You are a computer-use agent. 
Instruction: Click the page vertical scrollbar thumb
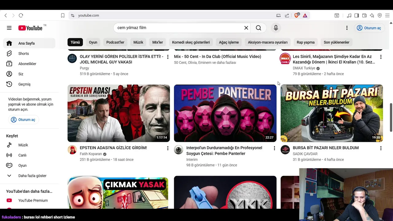pyautogui.click(x=391, y=117)
